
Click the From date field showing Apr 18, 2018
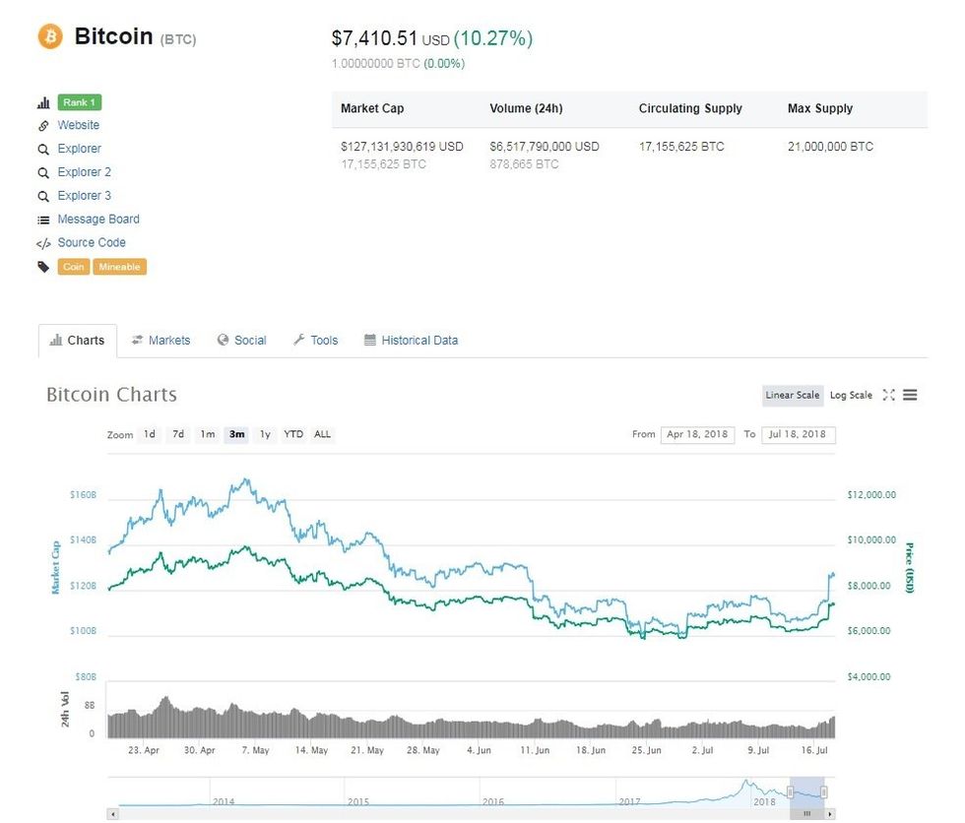tap(697, 434)
